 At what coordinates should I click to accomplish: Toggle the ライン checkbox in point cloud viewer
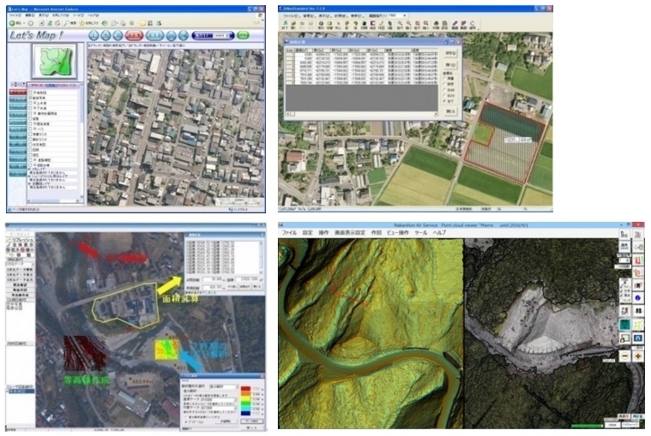(x=621, y=287)
